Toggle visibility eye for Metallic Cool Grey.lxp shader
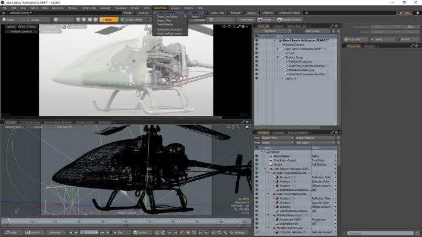 coord(257,228)
